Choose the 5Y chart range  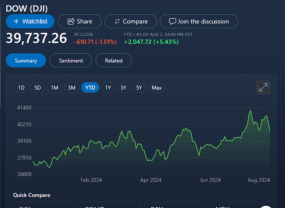139,88
